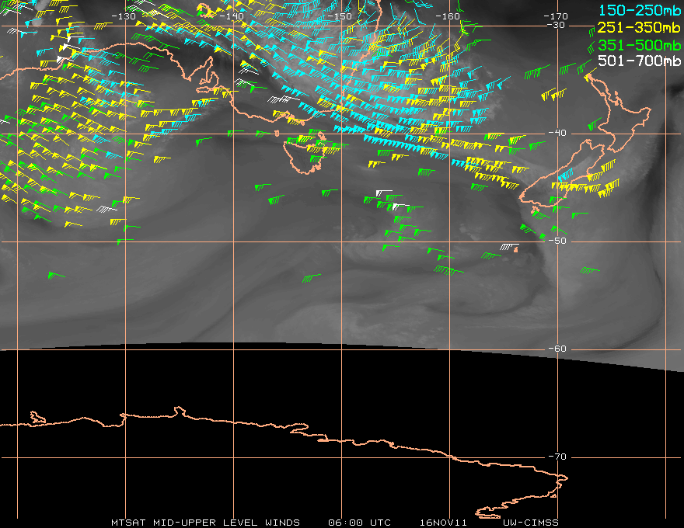Image resolution: width=684 pixels, height=528 pixels.
Task: Click the -70 latitude label
Action: (557, 457)
